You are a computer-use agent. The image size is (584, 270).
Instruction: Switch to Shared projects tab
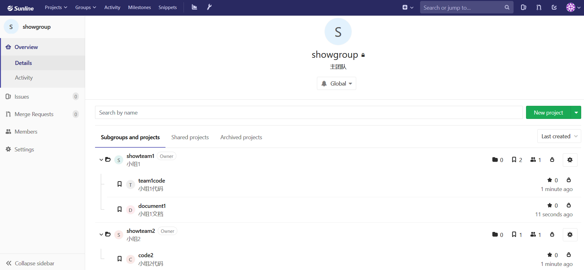pyautogui.click(x=190, y=137)
